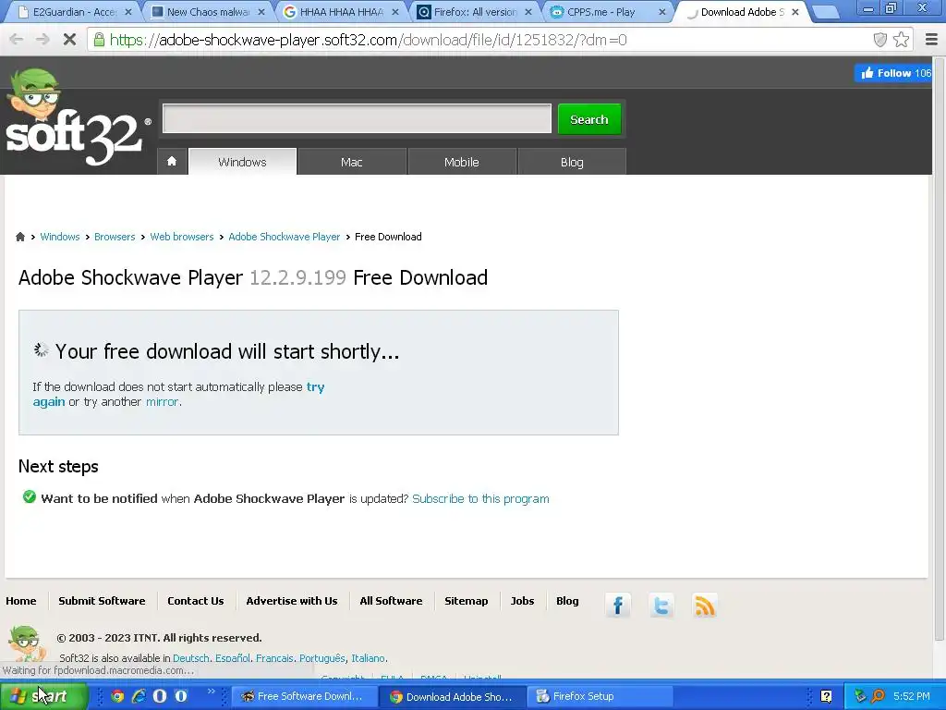Click Jobs footer link
The height and width of the screenshot is (710, 946).
522,601
